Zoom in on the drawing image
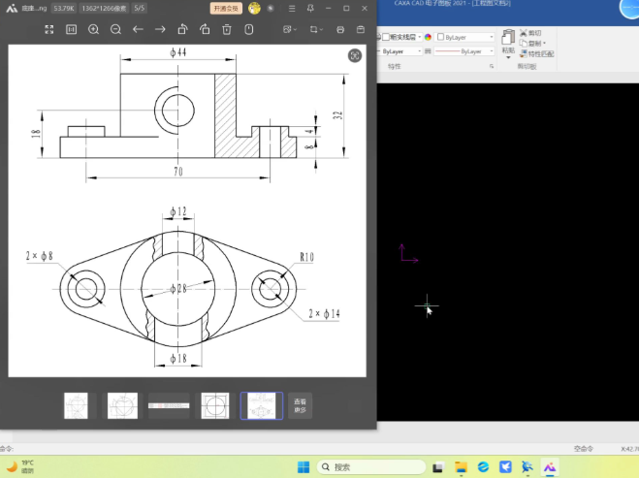 pos(94,29)
